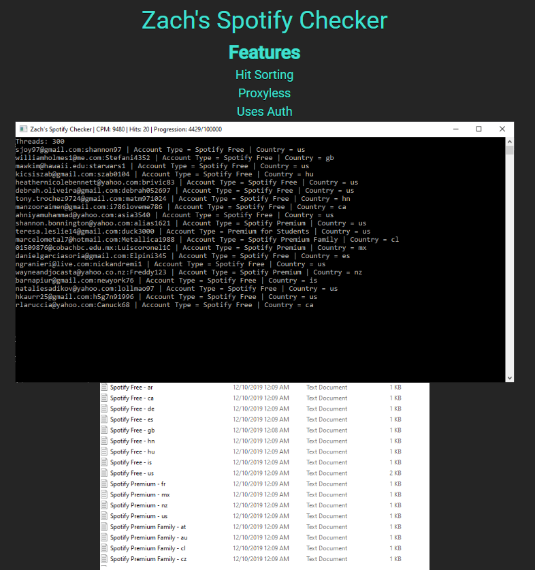Screen dimensions: 535x570
Task: Click '1 KB' size in Spotify Free - ar row
Action: (x=395, y=387)
